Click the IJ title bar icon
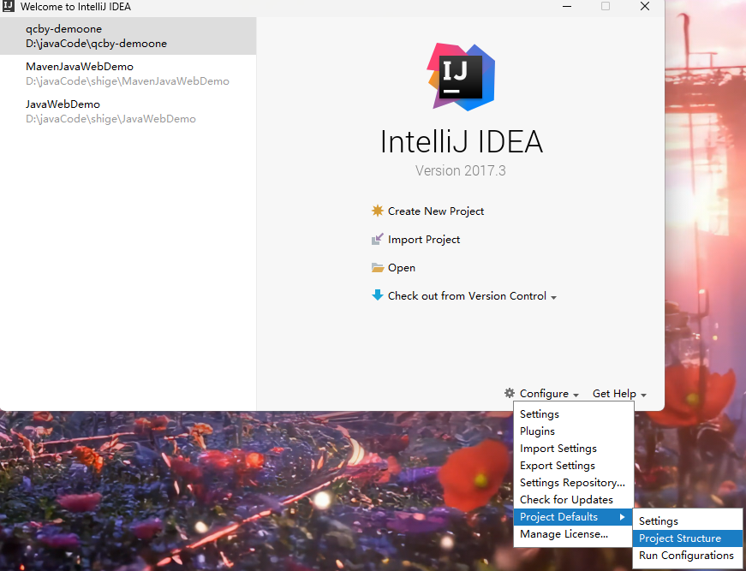 8,6
